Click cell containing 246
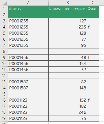104x124 pixels. 68,112
